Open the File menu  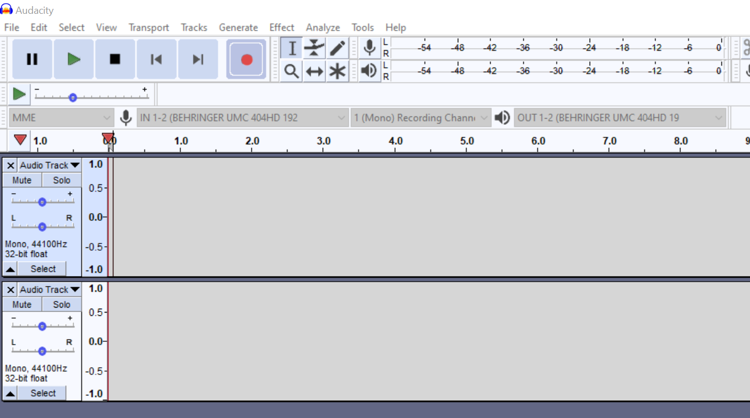pos(12,28)
